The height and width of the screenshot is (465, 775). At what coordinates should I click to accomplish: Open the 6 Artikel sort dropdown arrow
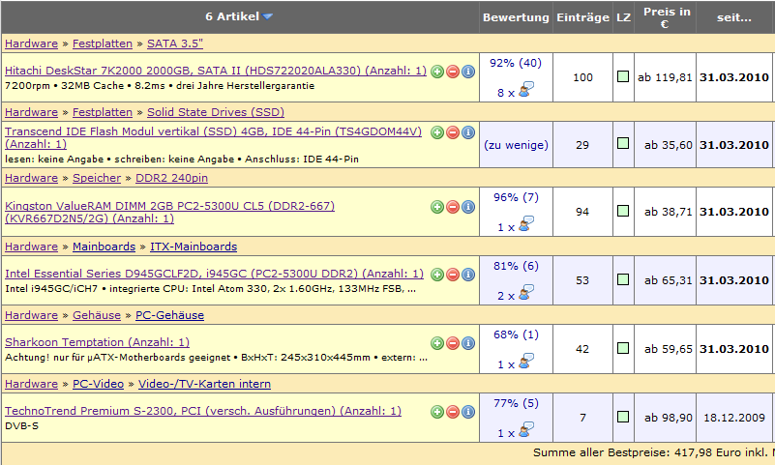tap(267, 16)
